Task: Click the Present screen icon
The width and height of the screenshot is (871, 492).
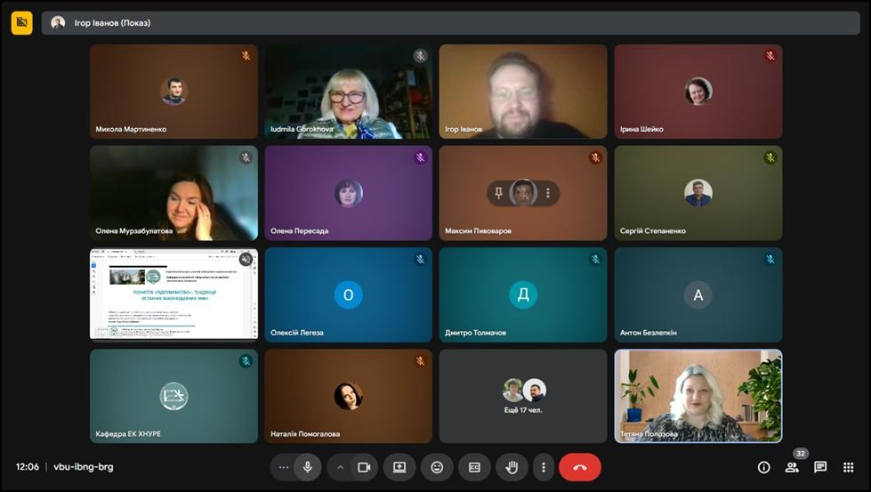Action: [x=399, y=467]
